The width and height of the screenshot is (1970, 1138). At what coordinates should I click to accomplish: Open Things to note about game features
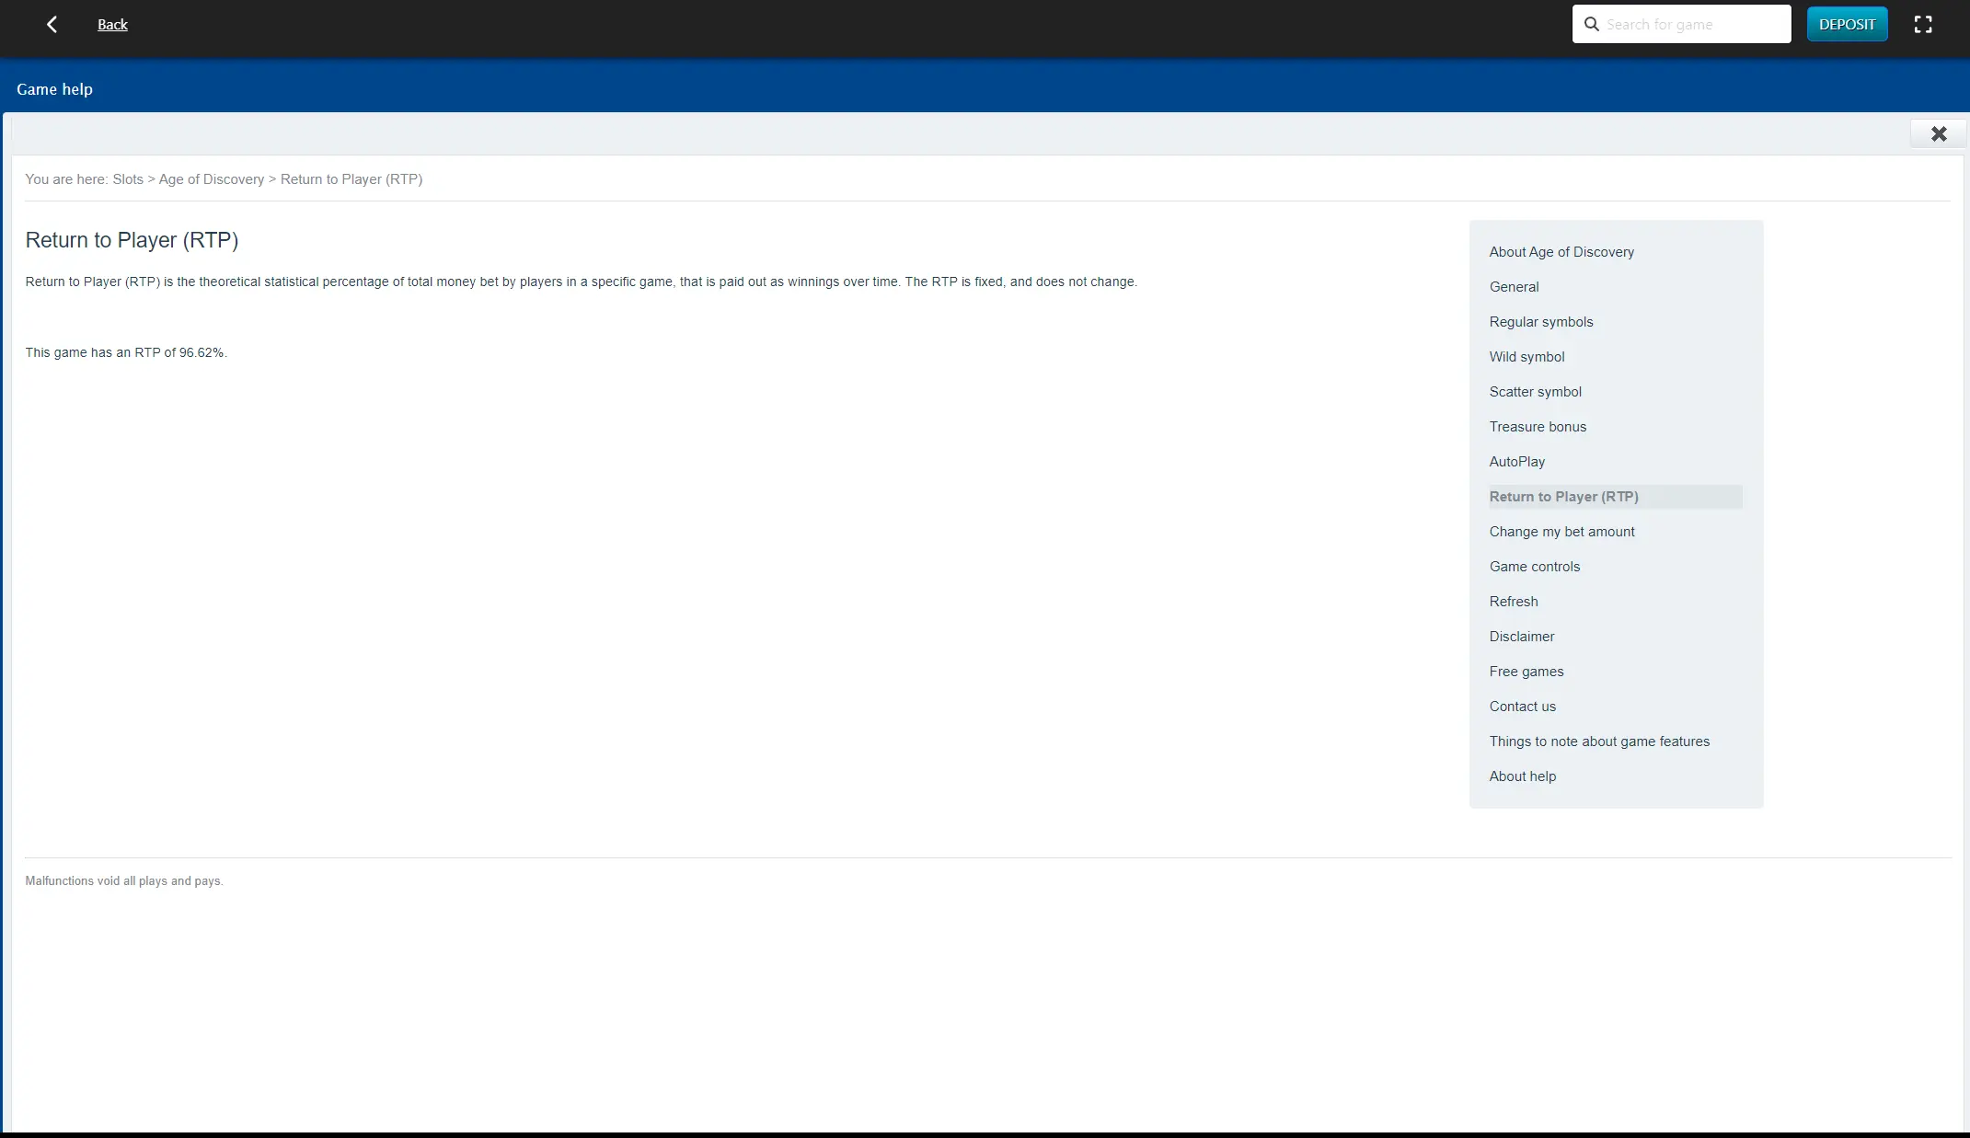pyautogui.click(x=1599, y=741)
